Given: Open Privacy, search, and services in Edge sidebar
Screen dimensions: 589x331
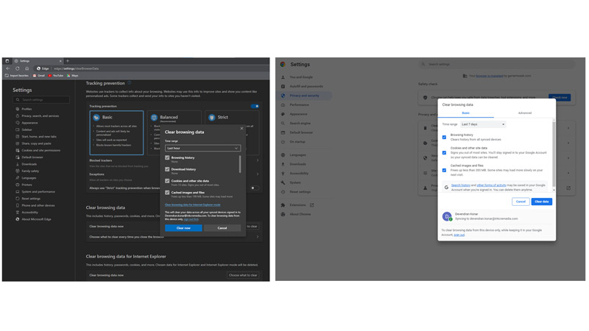Looking at the screenshot, I should pos(40,116).
